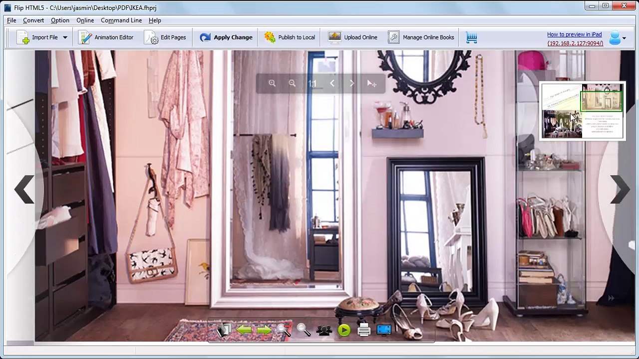Open the File menu
The height and width of the screenshot is (359, 639).
pos(11,20)
